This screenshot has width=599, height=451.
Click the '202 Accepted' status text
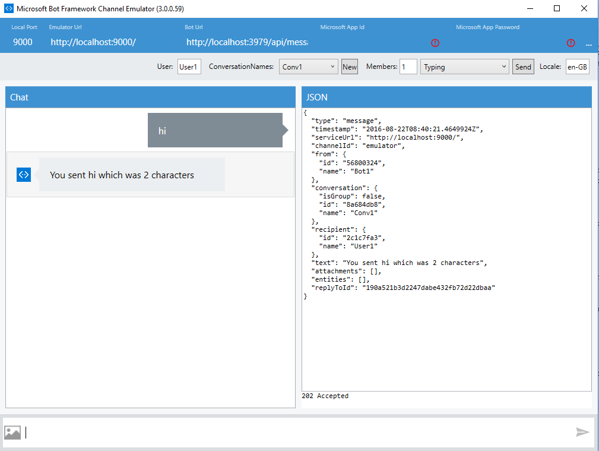(325, 396)
